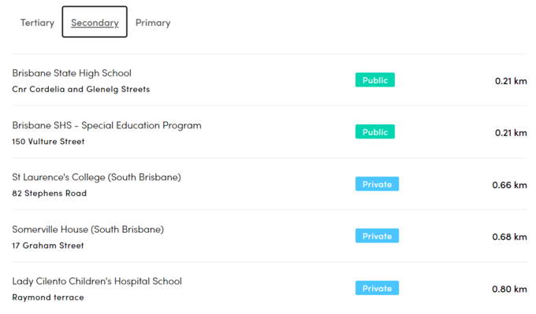Click the 0.66 km distance value
This screenshot has height=314, width=536.
pyautogui.click(x=509, y=185)
